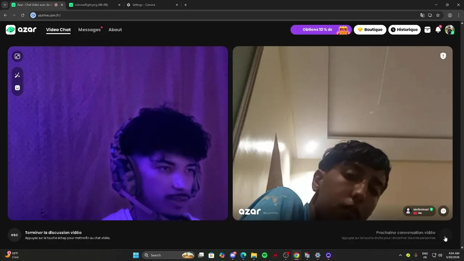Open the volume control in system tray
The height and width of the screenshot is (261, 464).
pyautogui.click(x=440, y=255)
